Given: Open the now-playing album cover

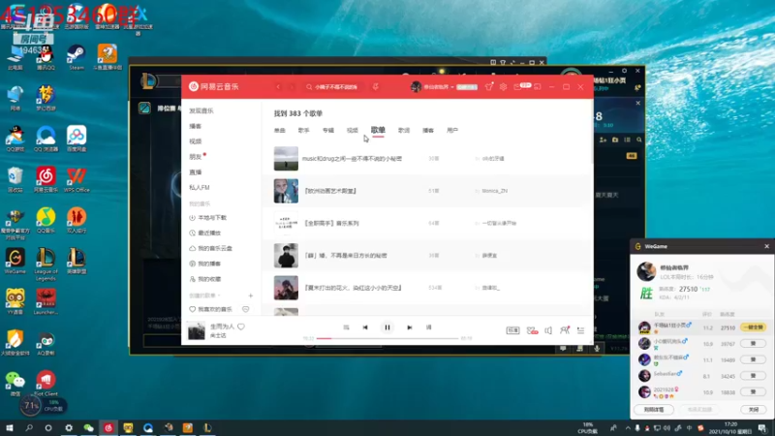Looking at the screenshot, I should coord(197,330).
